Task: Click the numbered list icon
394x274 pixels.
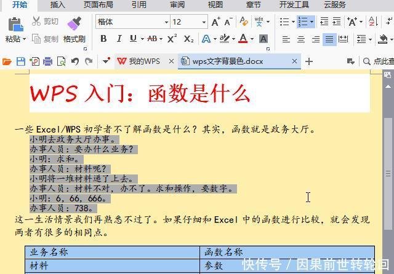Action: [x=302, y=22]
